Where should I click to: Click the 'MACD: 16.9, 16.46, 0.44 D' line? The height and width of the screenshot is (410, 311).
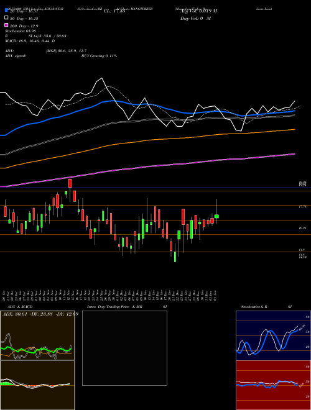[x=30, y=41]
